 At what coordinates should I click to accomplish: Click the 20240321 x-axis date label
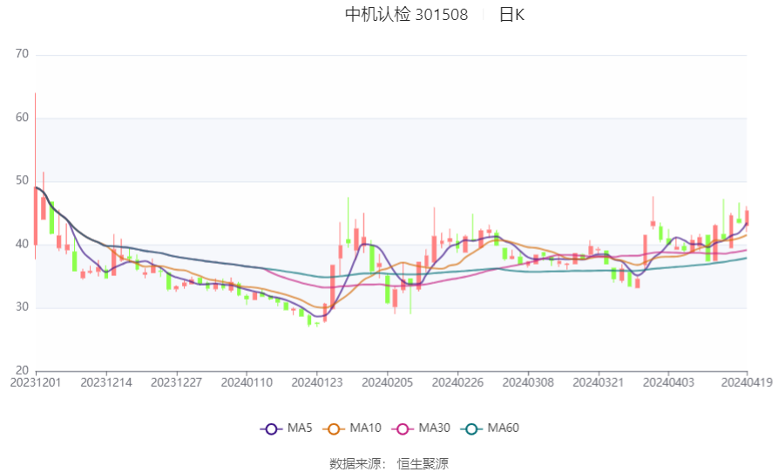[x=599, y=383]
